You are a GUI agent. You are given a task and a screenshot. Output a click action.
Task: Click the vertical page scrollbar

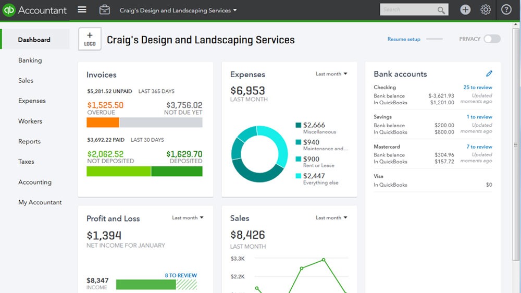click(x=515, y=144)
